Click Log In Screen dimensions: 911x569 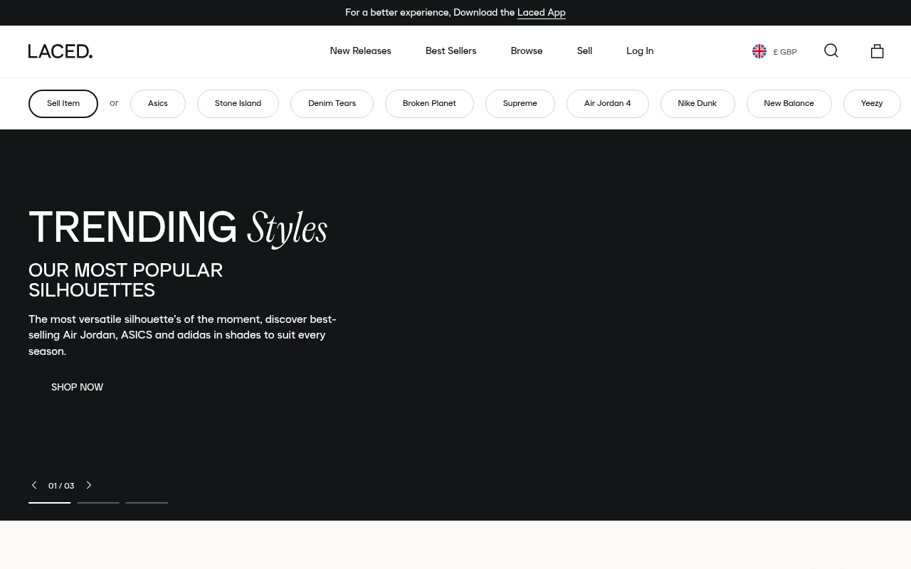pyautogui.click(x=640, y=51)
